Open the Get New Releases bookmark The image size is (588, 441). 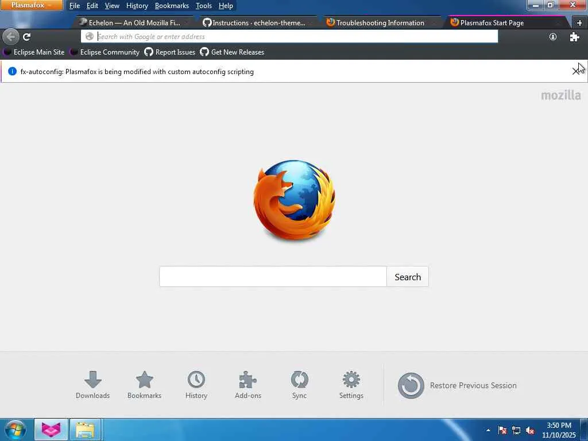pyautogui.click(x=232, y=52)
